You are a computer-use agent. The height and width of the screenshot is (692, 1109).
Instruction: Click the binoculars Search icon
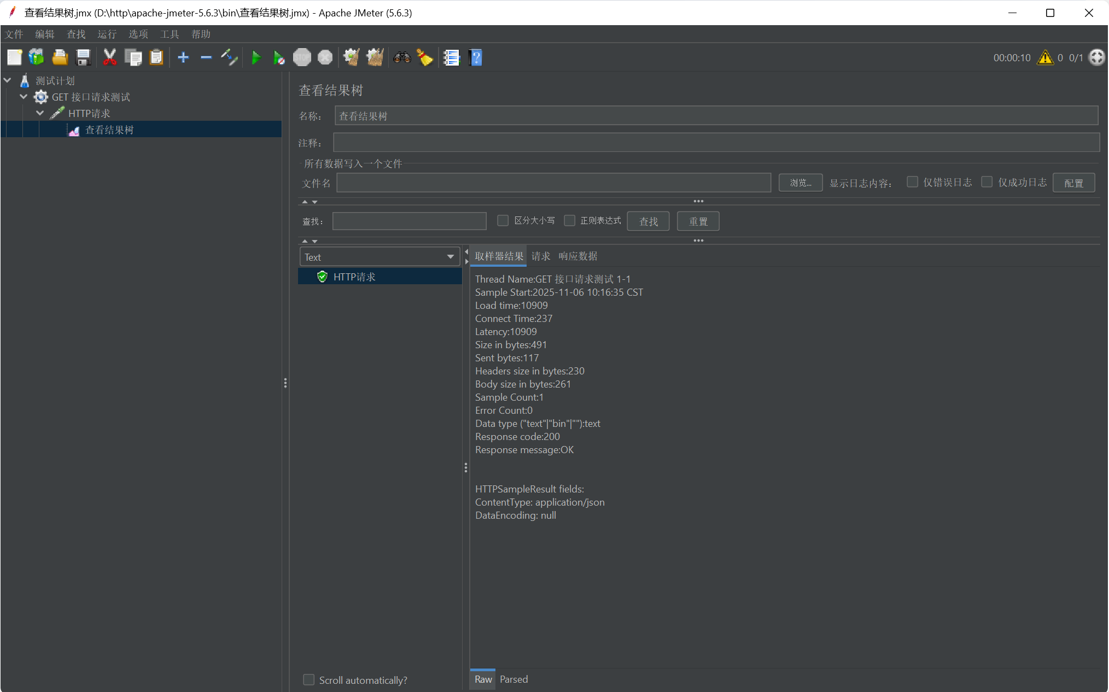pyautogui.click(x=402, y=57)
